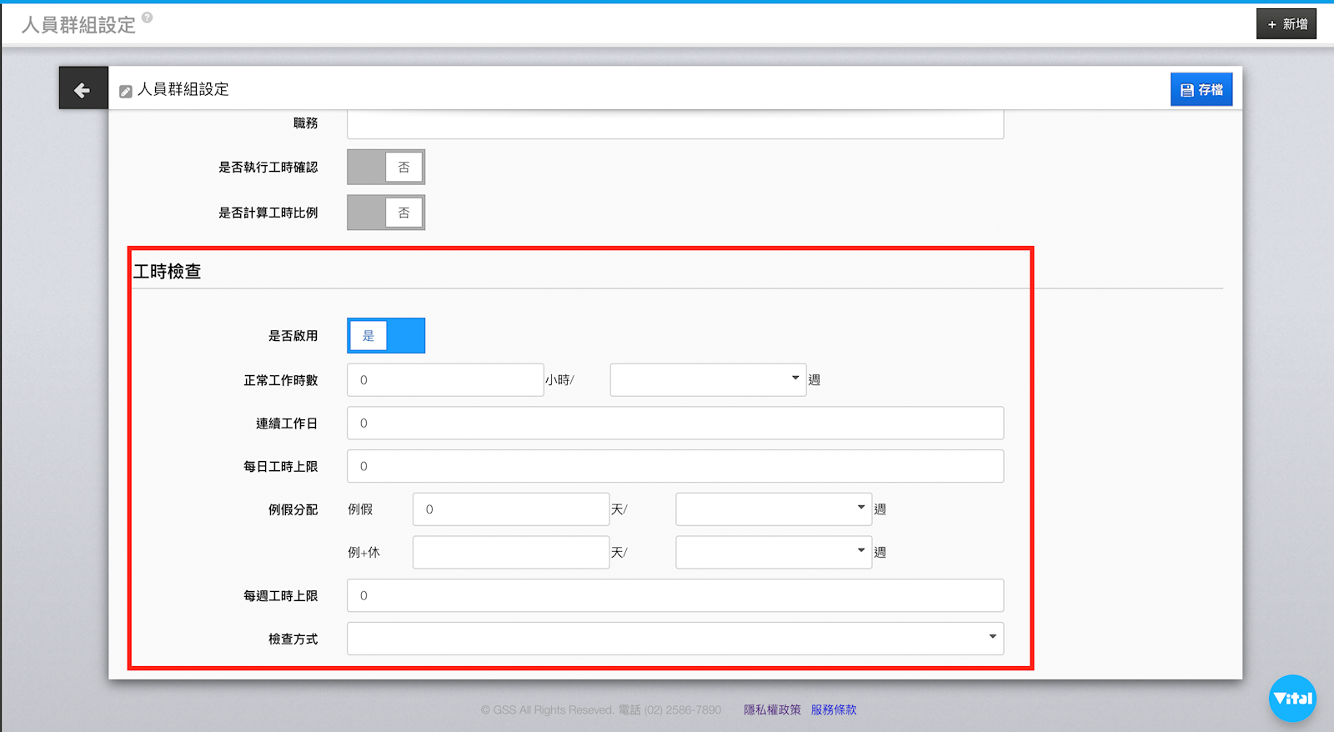The image size is (1334, 732).
Task: Click the 新增 add button
Action: (1286, 24)
